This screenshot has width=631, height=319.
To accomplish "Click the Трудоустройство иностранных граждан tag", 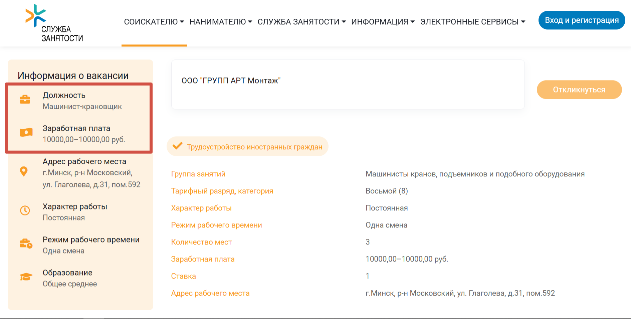I will coord(254,147).
